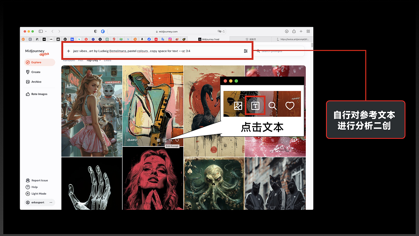
Task: Show the Safari tab overview grid
Action: click(308, 31)
